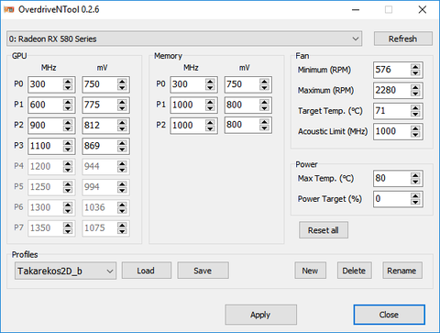The width and height of the screenshot is (440, 333).
Task: Click the Refresh button
Action: (402, 39)
